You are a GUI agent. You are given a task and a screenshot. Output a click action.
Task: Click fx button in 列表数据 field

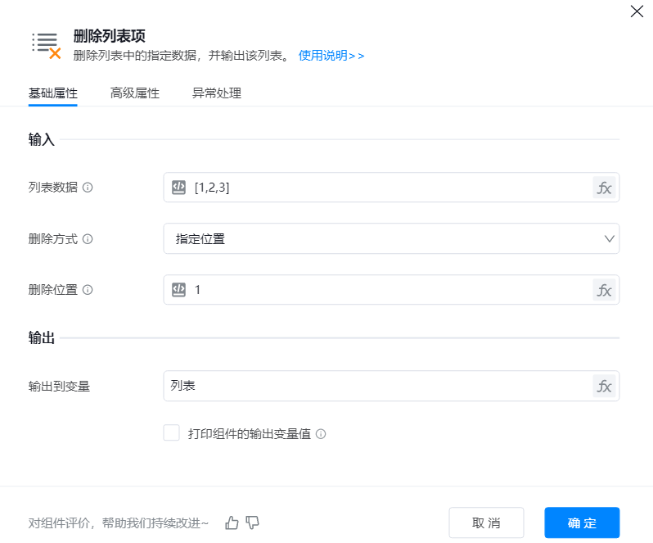(x=604, y=188)
